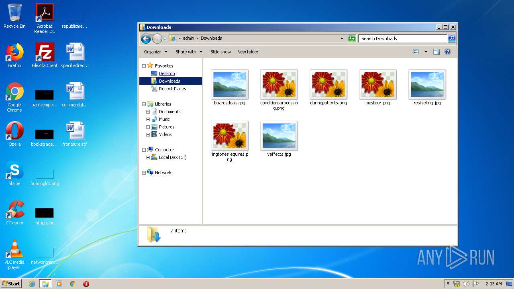Image resolution: width=514 pixels, height=289 pixels.
Task: Open the Explorer help icon
Action: pos(448,52)
